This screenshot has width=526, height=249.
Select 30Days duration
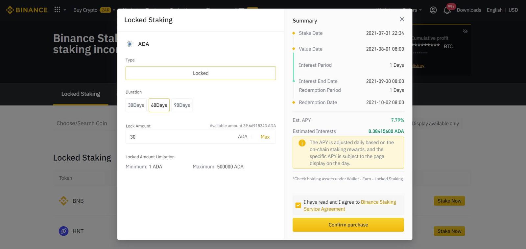(136, 105)
